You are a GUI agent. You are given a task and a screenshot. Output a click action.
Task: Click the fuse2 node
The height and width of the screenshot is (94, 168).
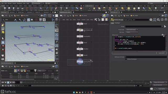pyautogui.click(x=80, y=24)
